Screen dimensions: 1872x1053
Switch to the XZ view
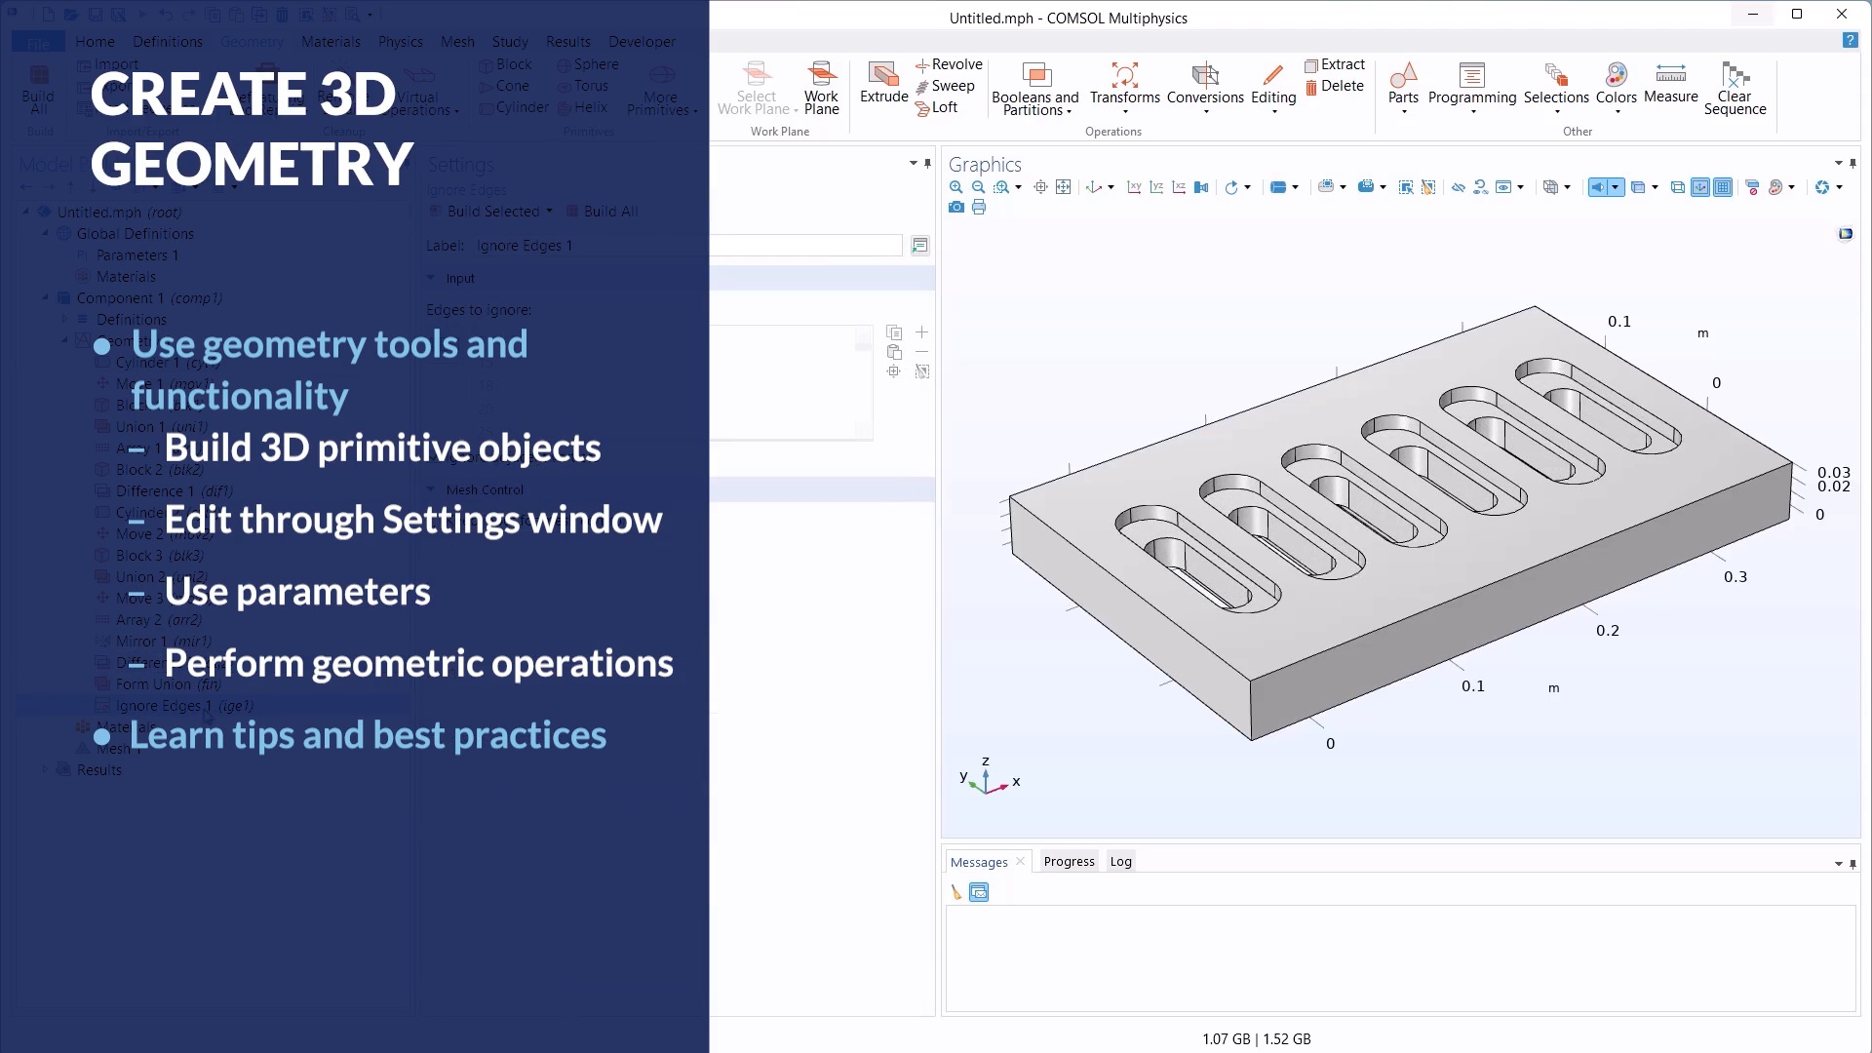click(1179, 187)
